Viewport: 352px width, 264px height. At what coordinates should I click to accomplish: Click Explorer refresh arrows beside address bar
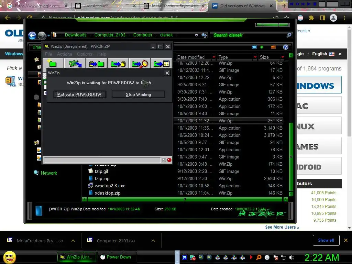pyautogui.click(x=204, y=35)
